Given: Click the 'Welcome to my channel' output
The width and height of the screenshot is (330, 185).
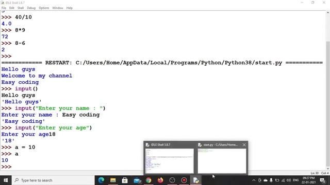Looking at the screenshot, I should (37, 76).
